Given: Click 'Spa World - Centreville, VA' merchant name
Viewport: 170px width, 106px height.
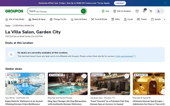Looking at the screenshot, I should [x=17, y=98].
